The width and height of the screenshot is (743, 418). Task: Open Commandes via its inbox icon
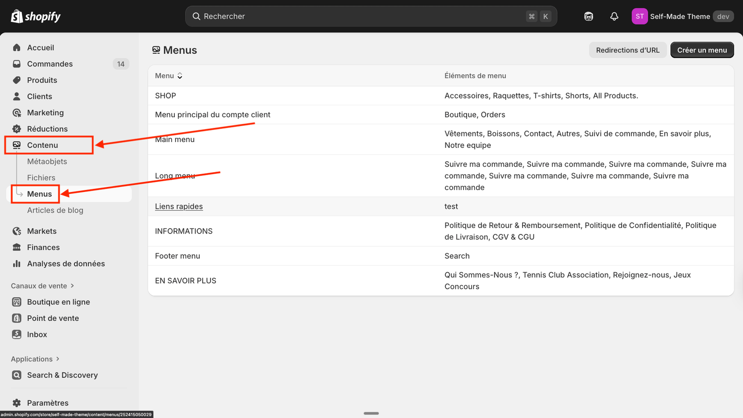17,64
